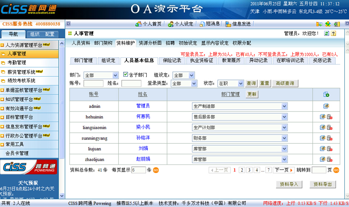Collapse the left sidebar with the toggle icon
This screenshot has width=349, height=207.
click(x=68, y=24)
